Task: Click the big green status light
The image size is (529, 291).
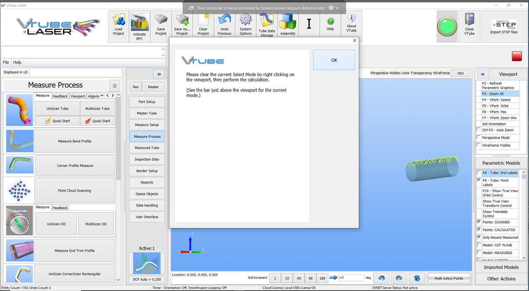Action: pyautogui.click(x=447, y=26)
